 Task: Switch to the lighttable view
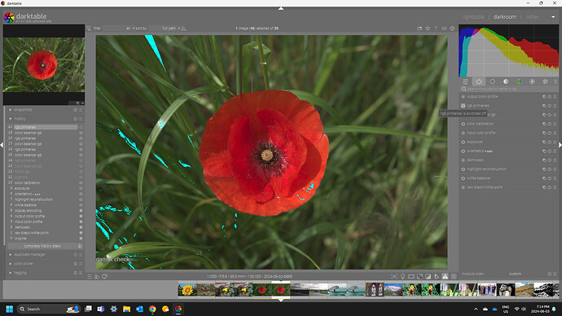pyautogui.click(x=473, y=17)
